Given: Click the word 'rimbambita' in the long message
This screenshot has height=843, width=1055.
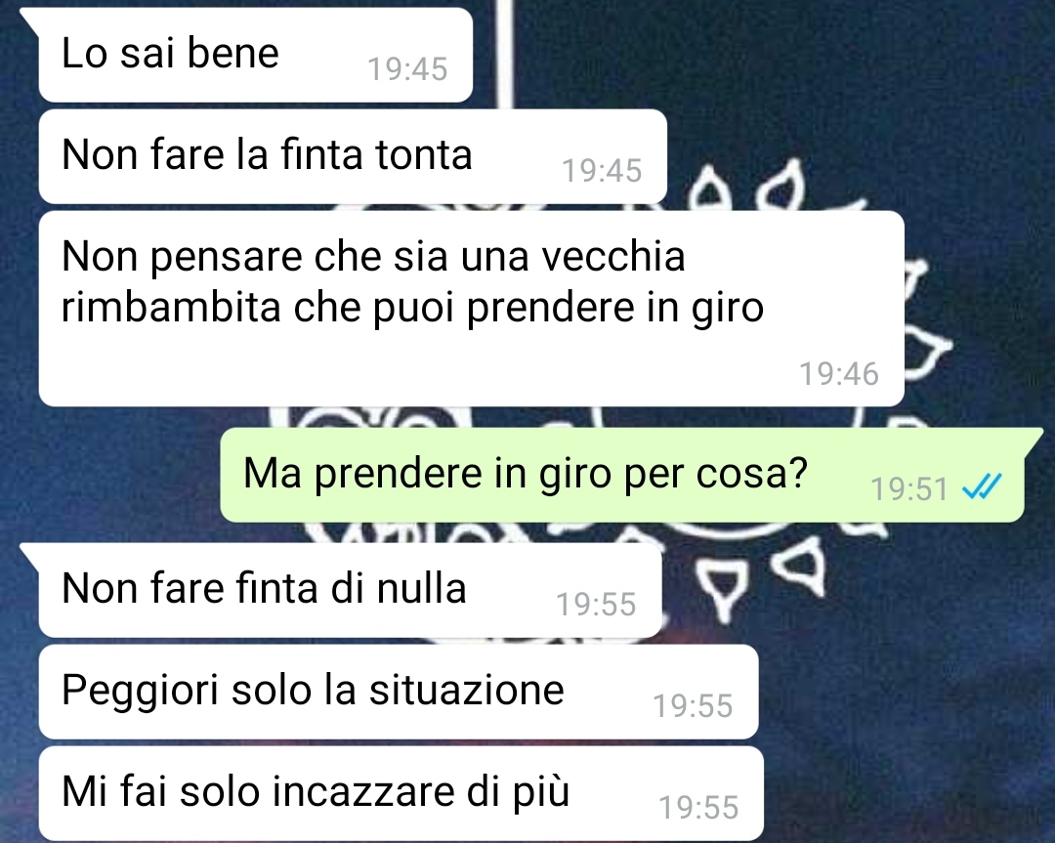Looking at the screenshot, I should (171, 308).
